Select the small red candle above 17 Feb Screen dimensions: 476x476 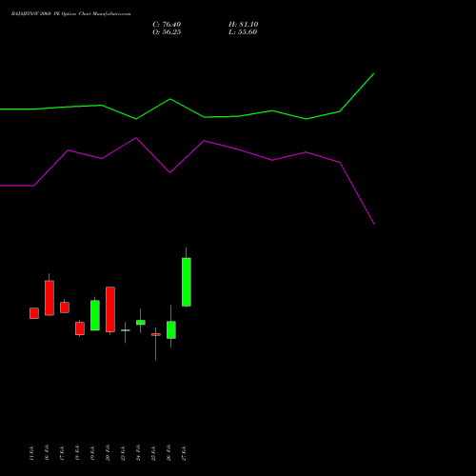[65, 307]
